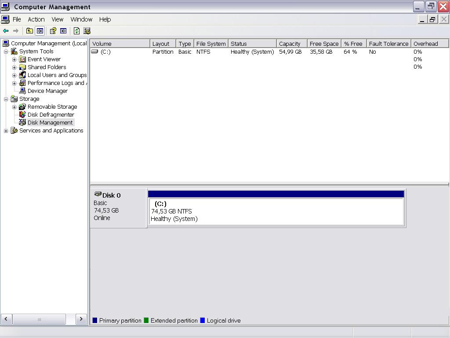Open the File menu
Screen dimensions: 450x338
point(17,19)
